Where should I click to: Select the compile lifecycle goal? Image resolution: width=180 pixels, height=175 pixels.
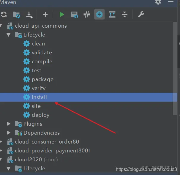click(x=42, y=62)
